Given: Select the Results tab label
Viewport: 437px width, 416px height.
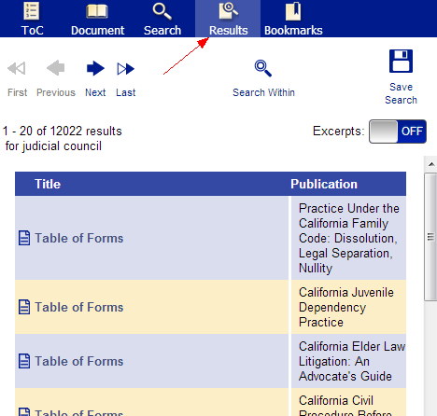Looking at the screenshot, I should click(x=229, y=31).
